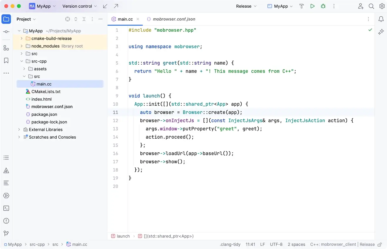387x249 pixels.
Task: Change line separator by clicking LF
Action: click(262, 244)
